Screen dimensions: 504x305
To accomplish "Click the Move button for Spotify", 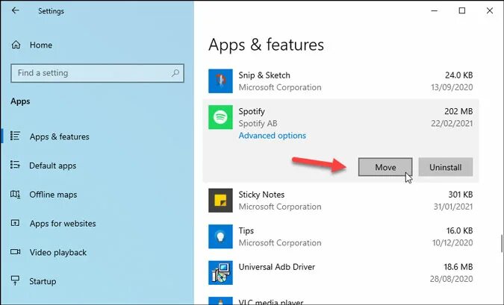I will [385, 167].
